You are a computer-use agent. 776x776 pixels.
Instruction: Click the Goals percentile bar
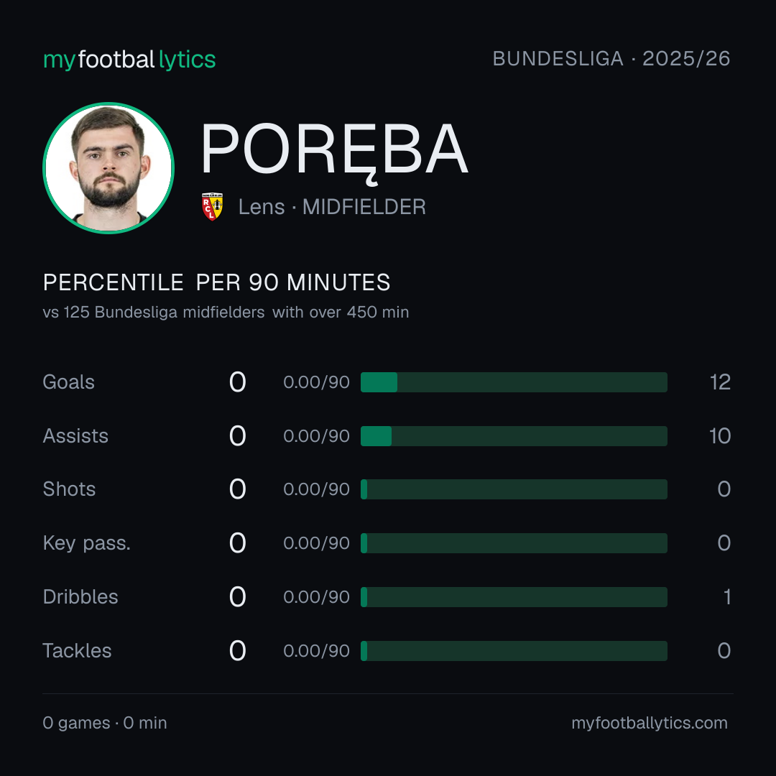click(514, 382)
